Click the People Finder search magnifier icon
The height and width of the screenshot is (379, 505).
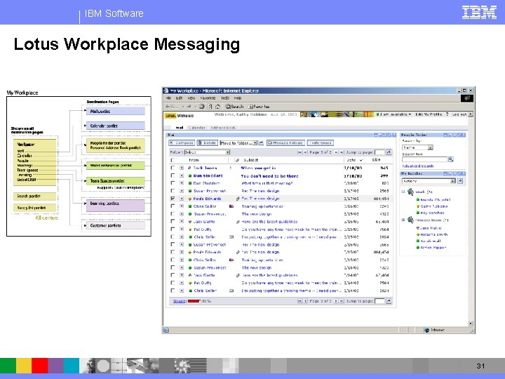[x=451, y=159]
